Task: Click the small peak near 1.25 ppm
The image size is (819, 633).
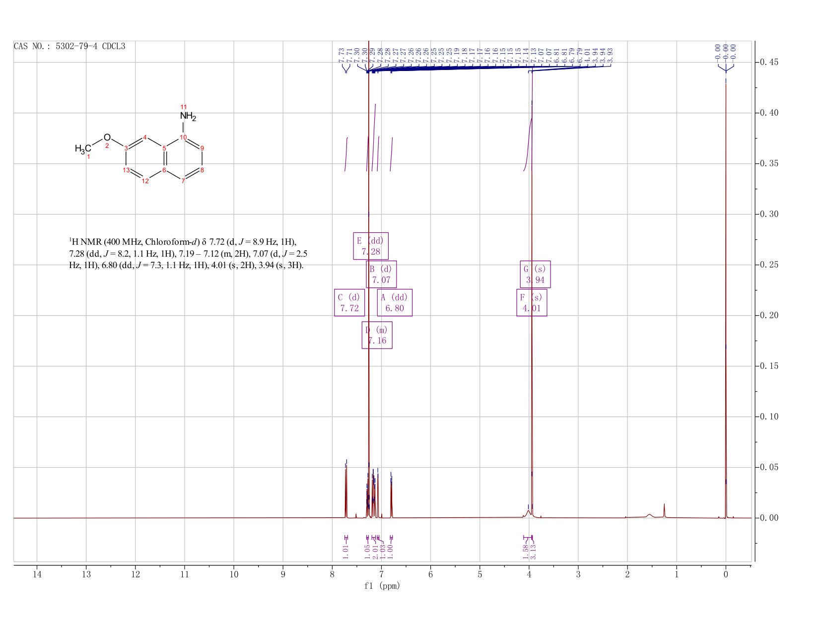Action: (x=664, y=511)
